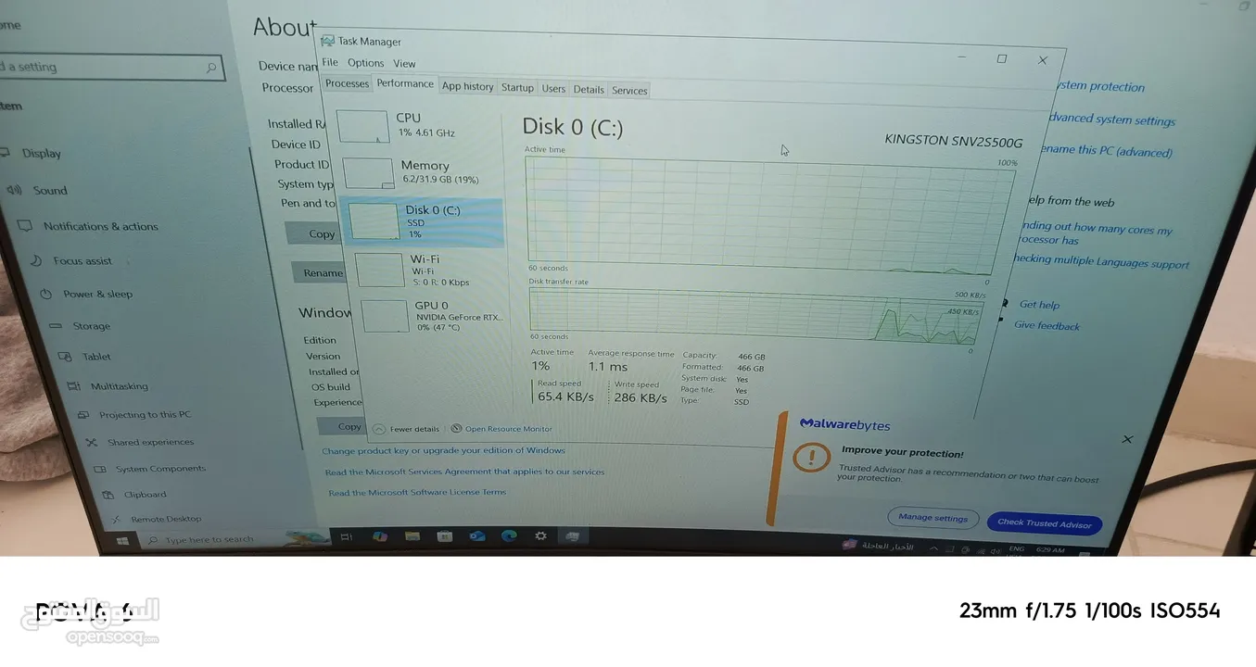Select the GPU 0 graph thumbnail

[386, 316]
